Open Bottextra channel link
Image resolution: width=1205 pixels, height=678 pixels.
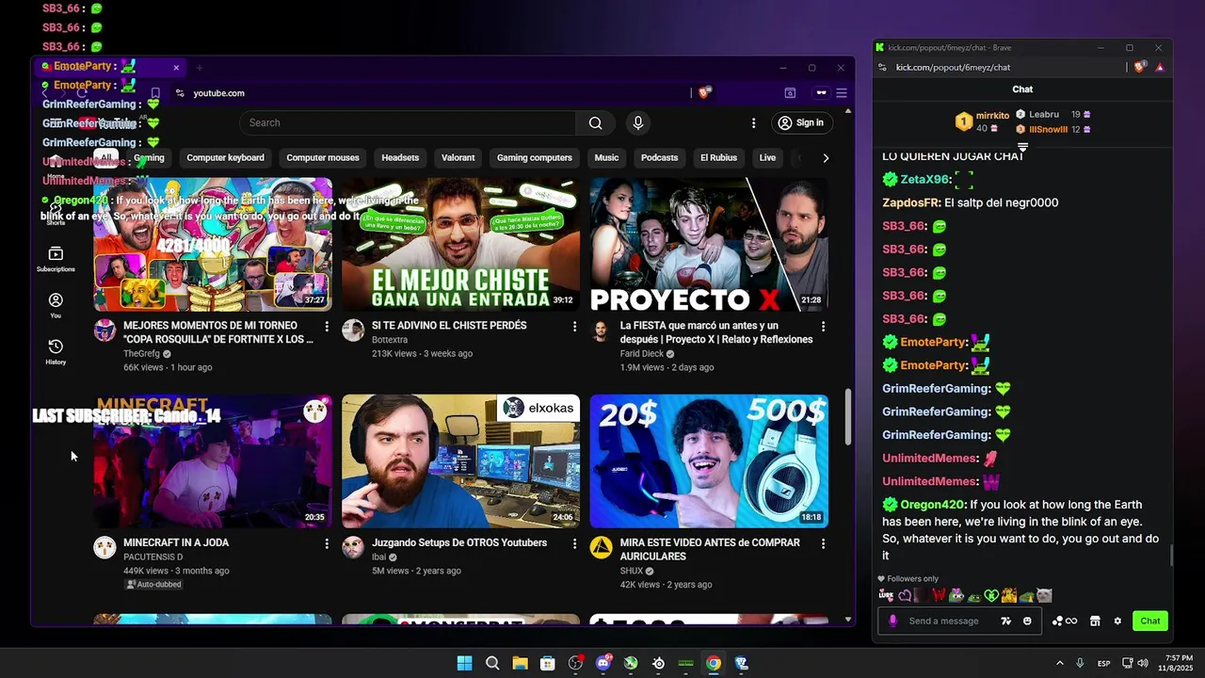coord(390,340)
